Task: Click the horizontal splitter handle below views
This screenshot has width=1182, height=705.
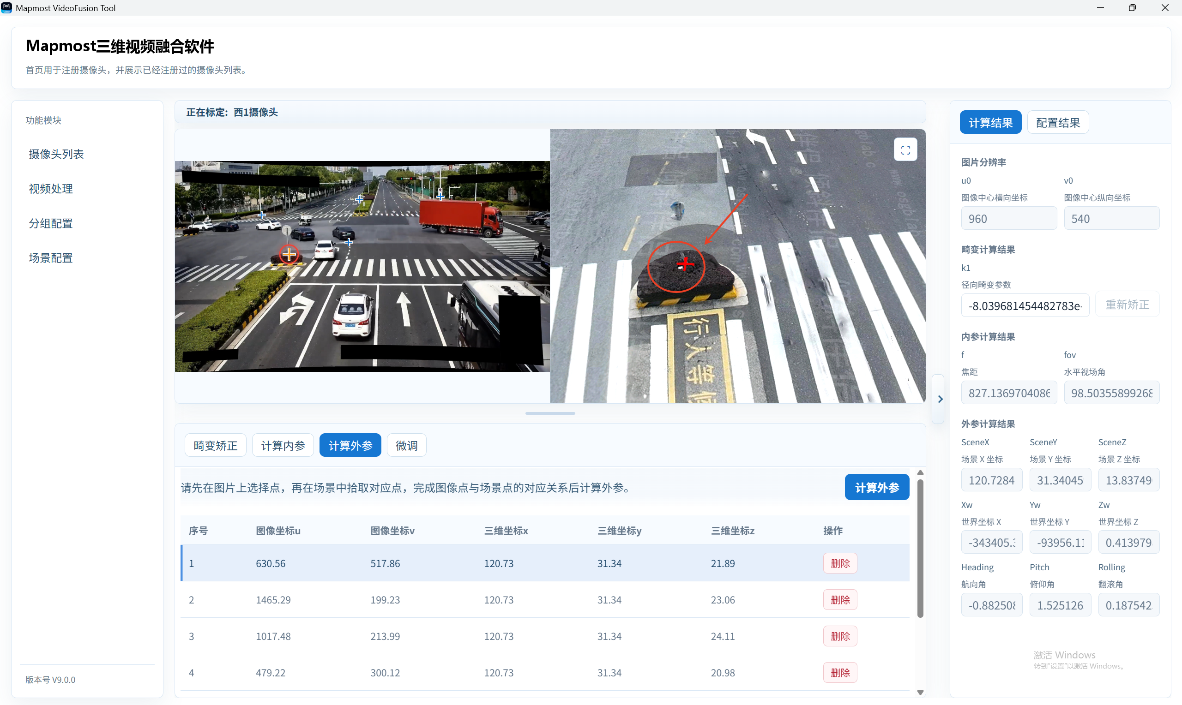Action: (550, 413)
